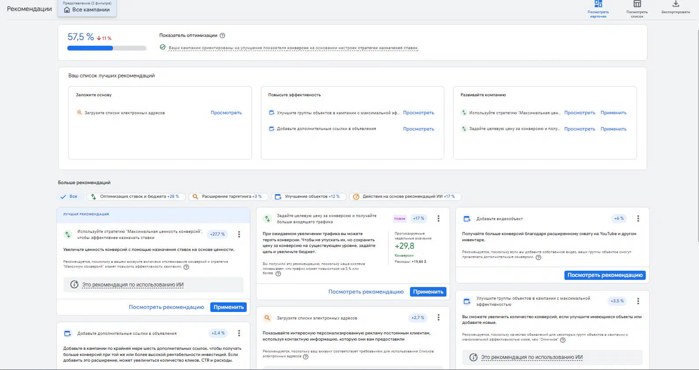The image size is (699, 370).
Task: Open three-dot menu on video object card
Action: point(638,218)
